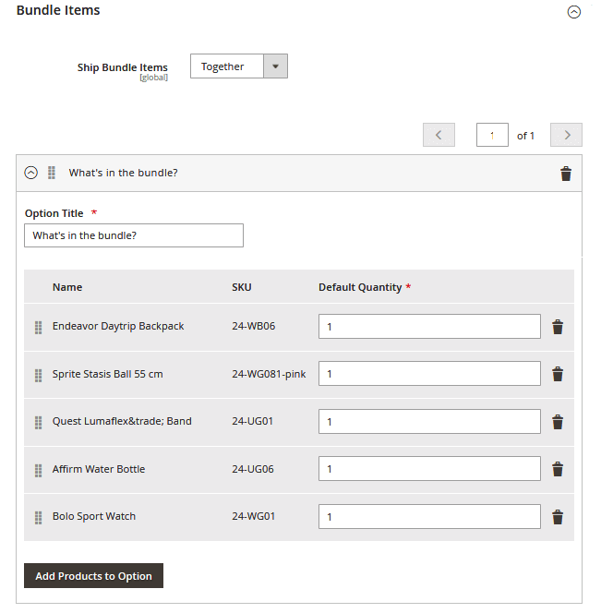Click drag handle beside Endeavor Daytrip Backpack
This screenshot has height=613, width=601.
[39, 327]
